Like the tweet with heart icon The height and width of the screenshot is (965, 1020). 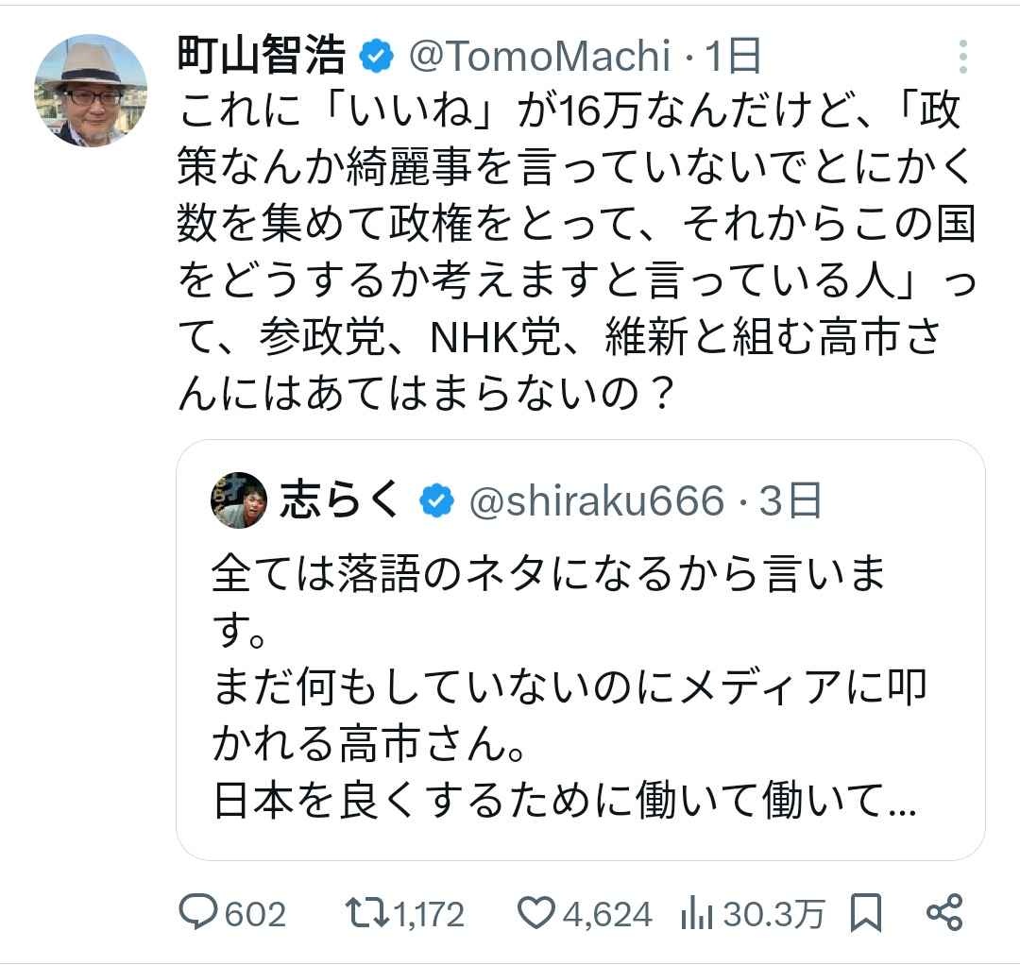click(x=536, y=913)
